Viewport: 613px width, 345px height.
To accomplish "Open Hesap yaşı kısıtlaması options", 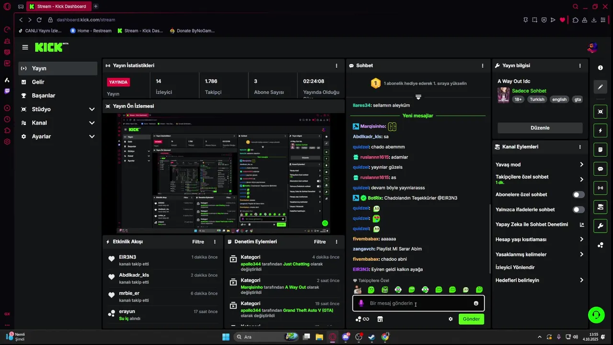I will pos(540,239).
